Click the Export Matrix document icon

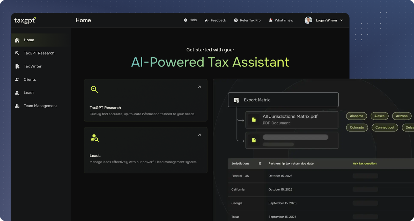point(236,100)
